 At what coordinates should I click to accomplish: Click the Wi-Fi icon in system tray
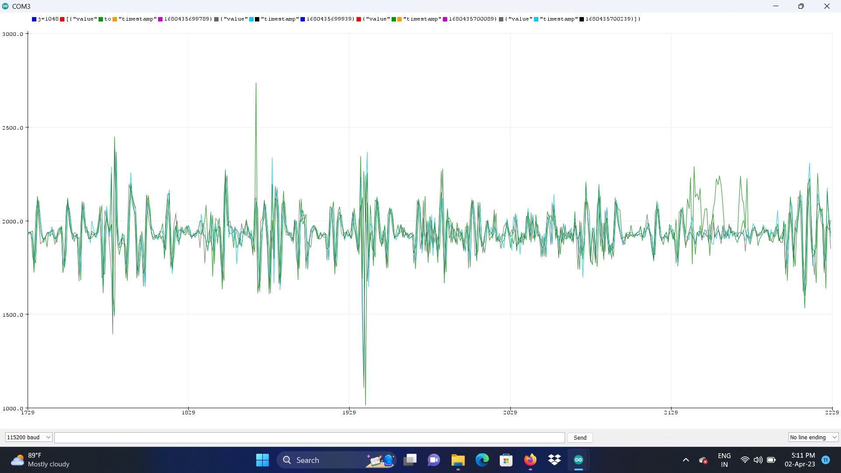(745, 460)
